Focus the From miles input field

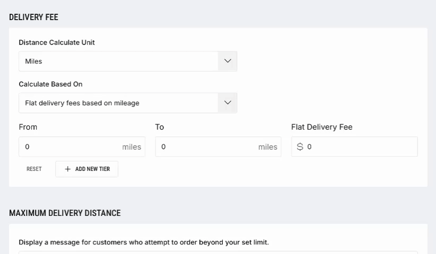tap(82, 147)
